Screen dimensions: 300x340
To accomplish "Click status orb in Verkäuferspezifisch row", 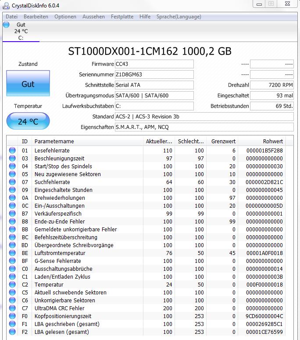I will click(x=12, y=213).
